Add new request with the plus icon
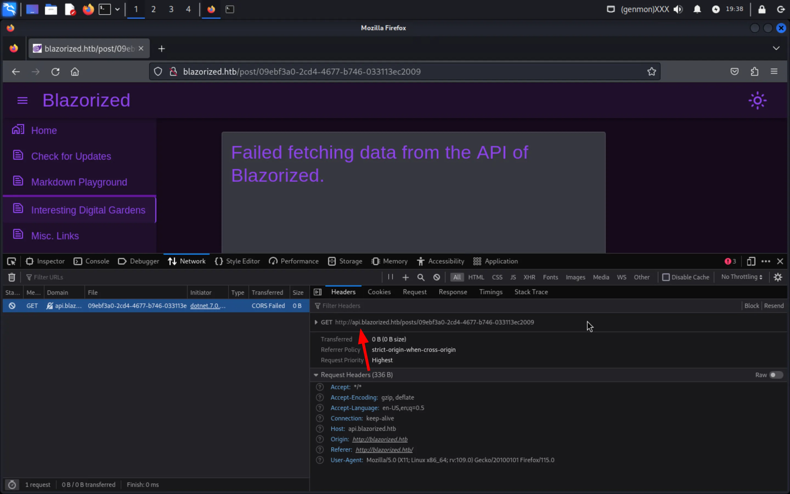This screenshot has height=494, width=790. pyautogui.click(x=405, y=277)
